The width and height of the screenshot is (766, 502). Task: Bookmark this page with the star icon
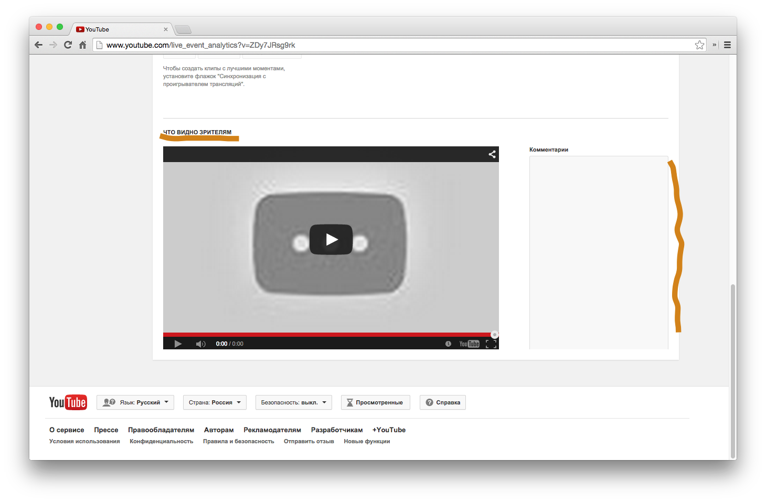699,45
